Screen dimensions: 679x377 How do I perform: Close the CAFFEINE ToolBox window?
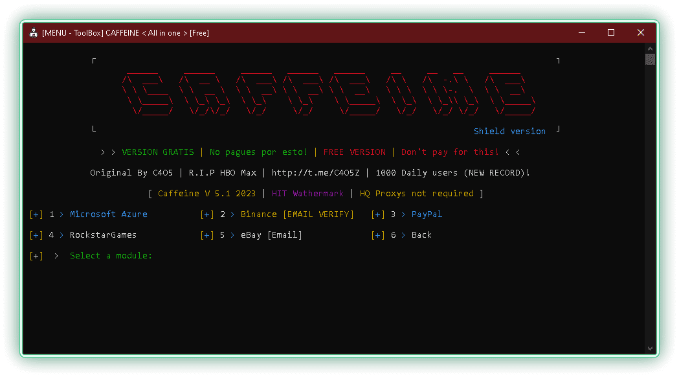tap(641, 33)
